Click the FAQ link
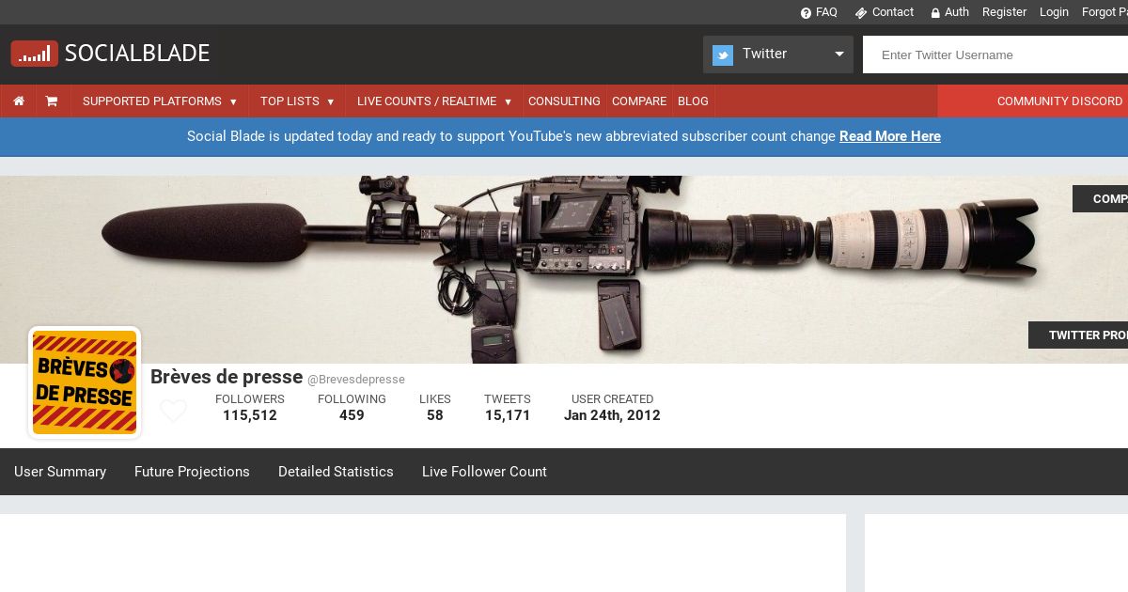 click(826, 12)
